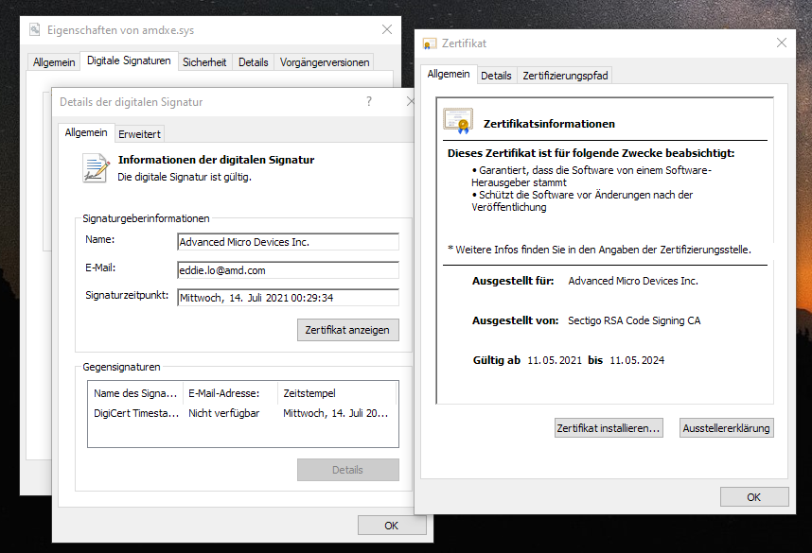Switch to the Vorgängerversionen tab

click(x=325, y=62)
